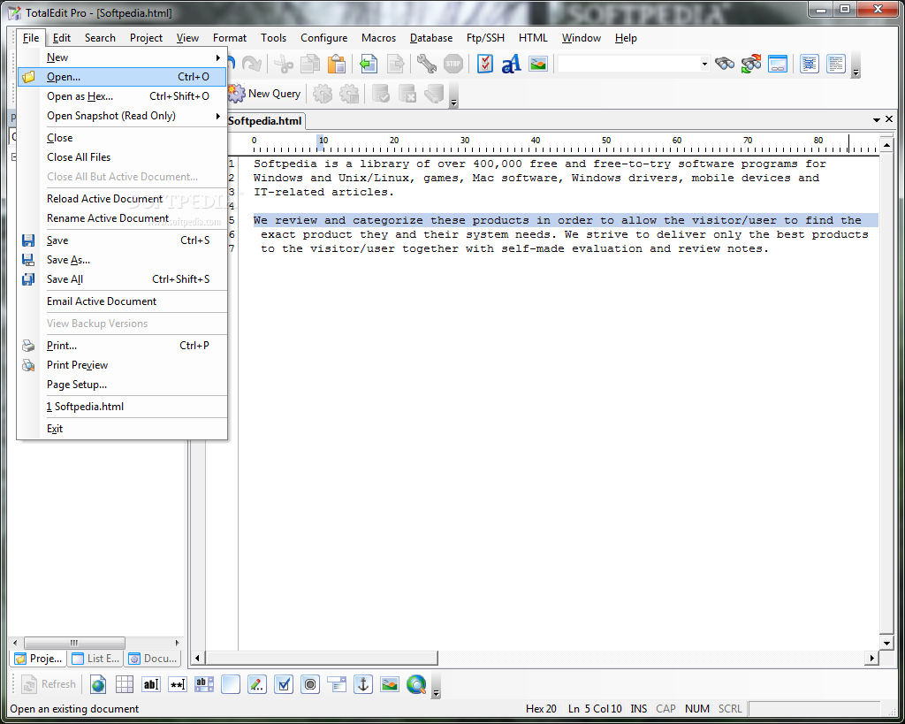Click the binoculars Replace icon with arrows

point(751,64)
